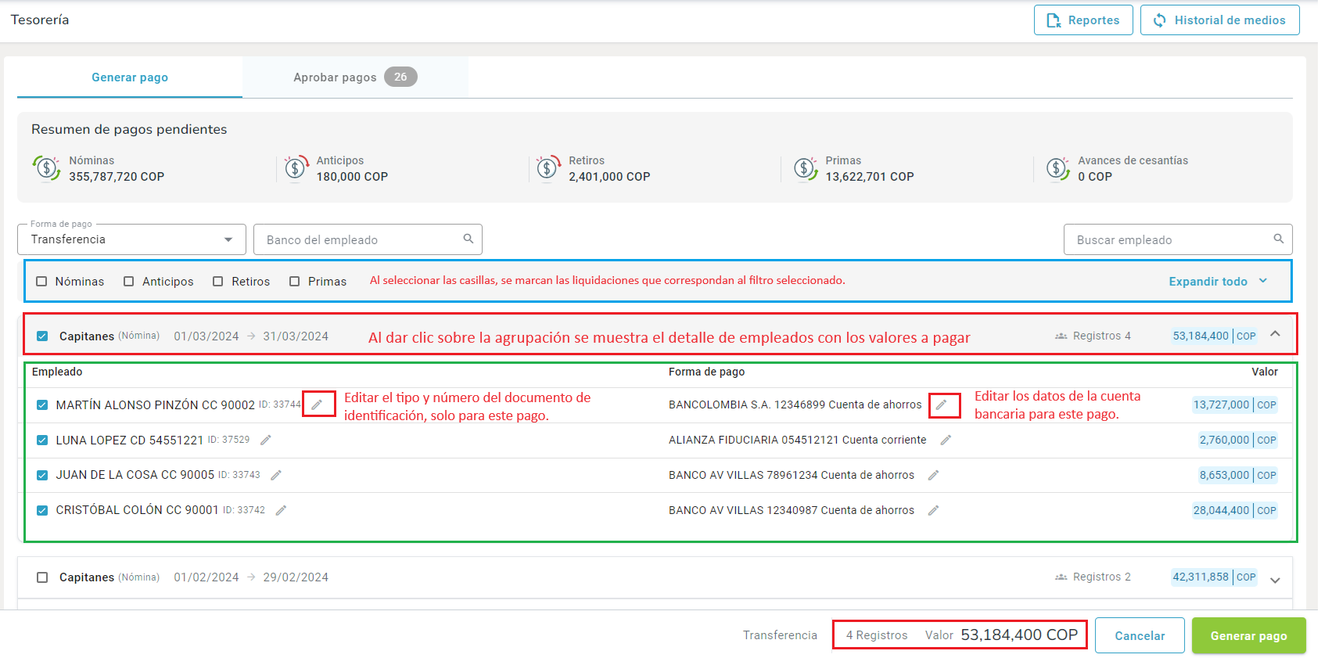
Task: Click the Primas summary money icon
Action: [806, 168]
